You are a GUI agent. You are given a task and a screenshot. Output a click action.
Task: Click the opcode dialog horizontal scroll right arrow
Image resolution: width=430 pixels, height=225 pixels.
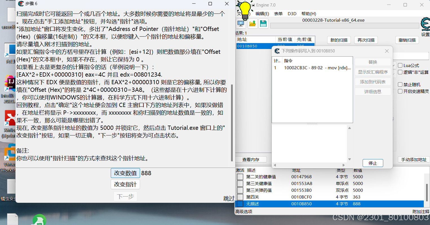pyautogui.click(x=343, y=165)
